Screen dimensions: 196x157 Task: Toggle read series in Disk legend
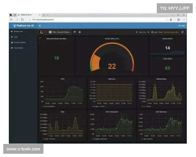click(x=45, y=139)
